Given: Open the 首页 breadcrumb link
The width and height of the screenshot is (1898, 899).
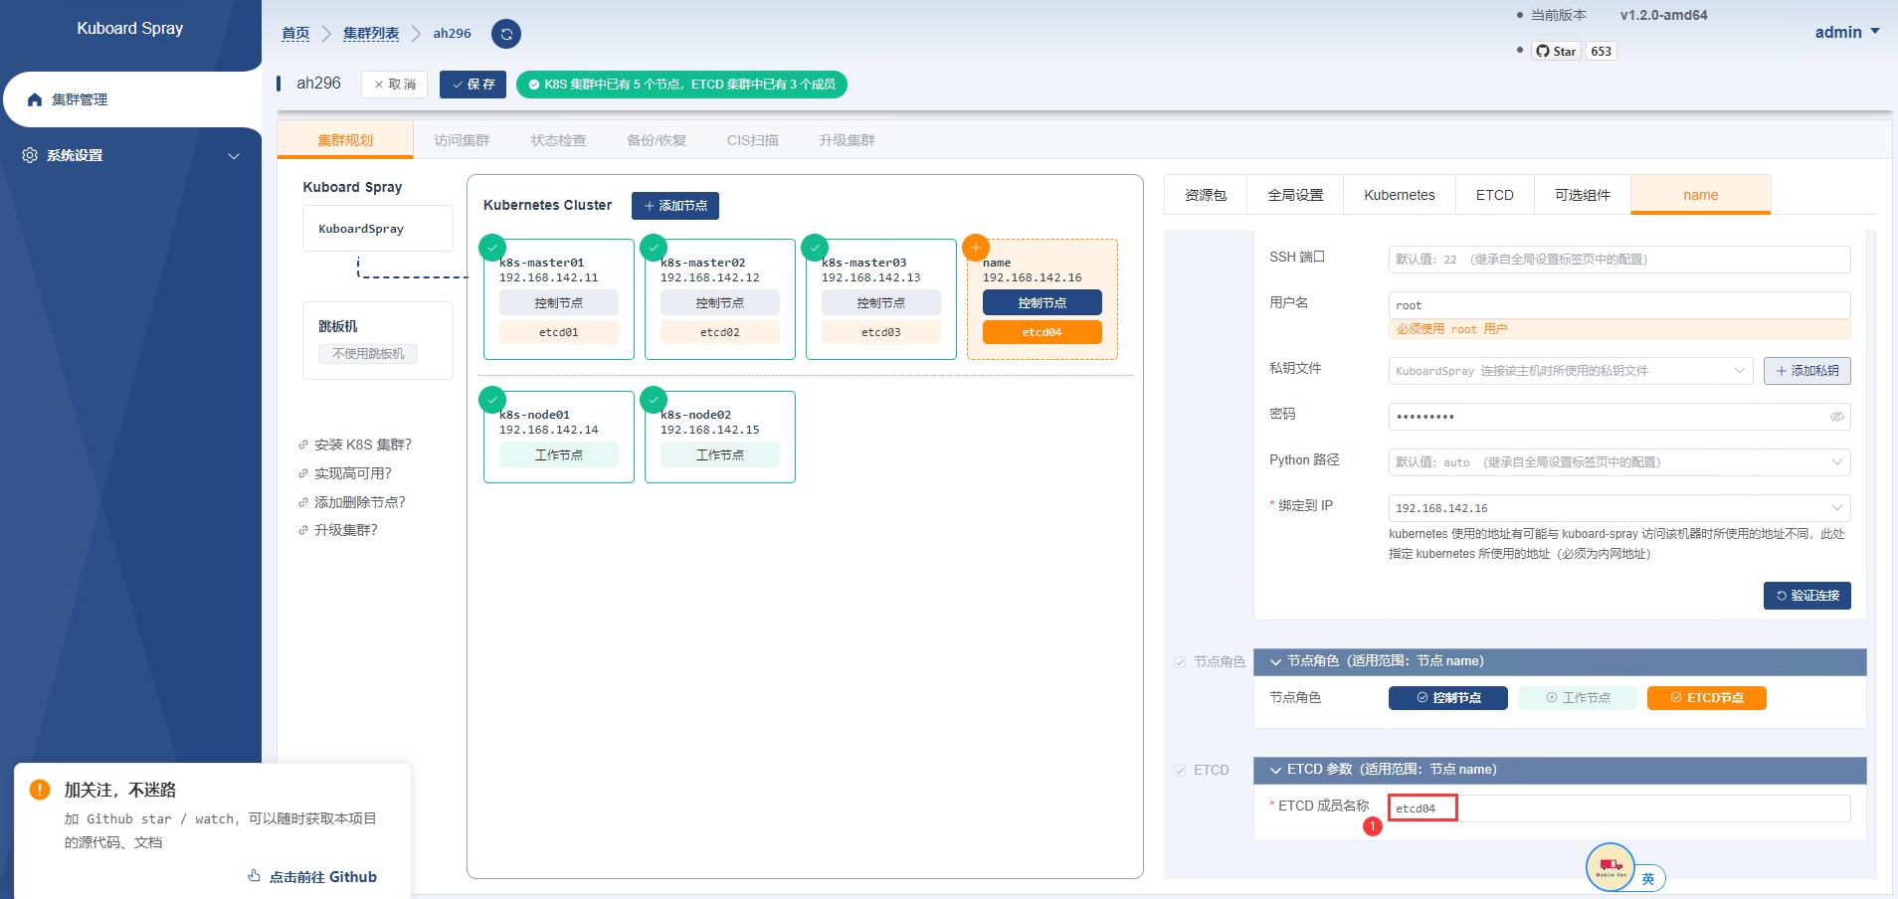Looking at the screenshot, I should (x=295, y=34).
